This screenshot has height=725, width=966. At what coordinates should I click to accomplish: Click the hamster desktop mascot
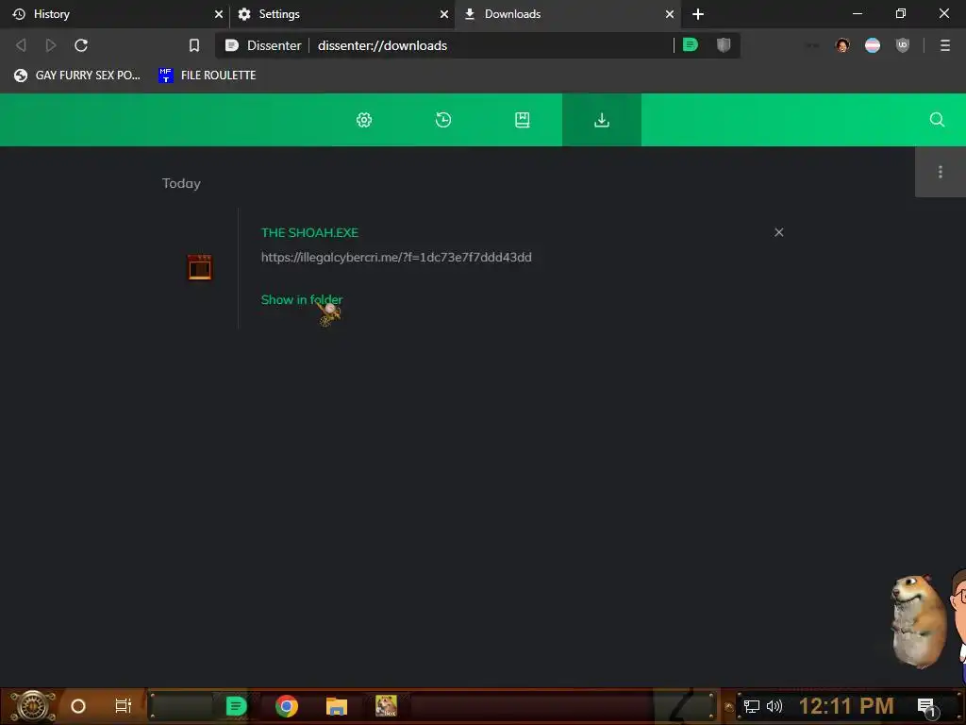(918, 621)
